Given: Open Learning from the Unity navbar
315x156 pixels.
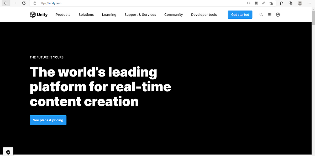Looking at the screenshot, I should [x=109, y=15].
